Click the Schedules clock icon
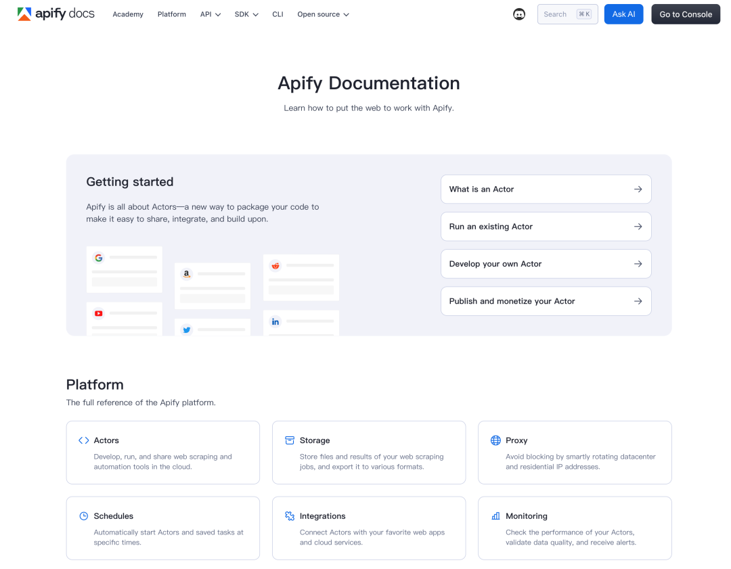 83,516
